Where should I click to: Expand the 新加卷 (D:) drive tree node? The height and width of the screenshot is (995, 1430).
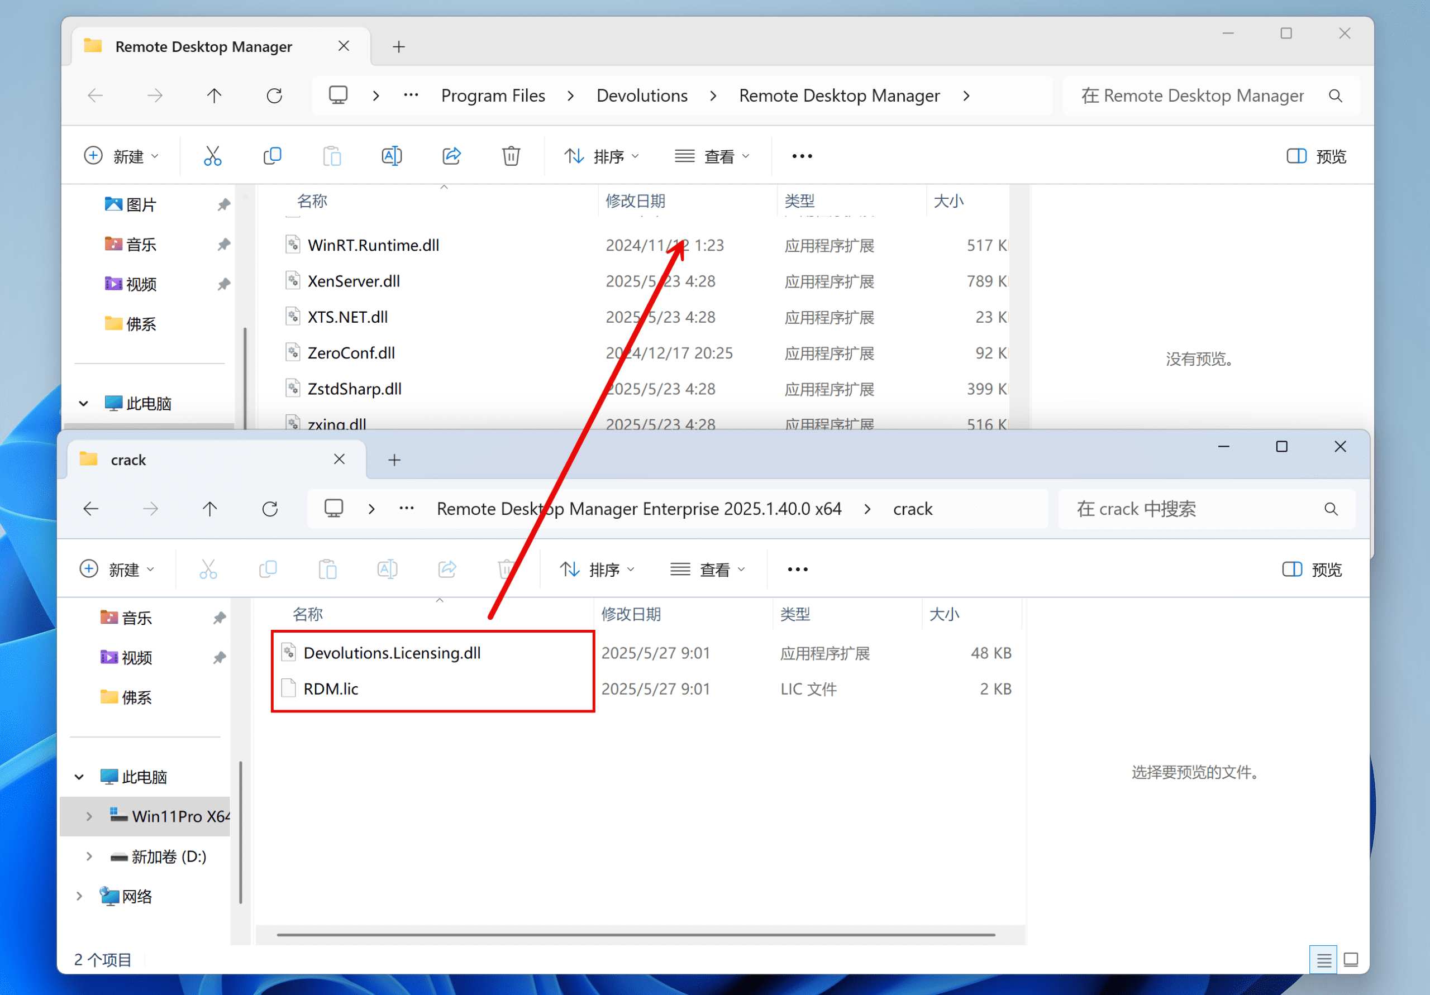click(89, 856)
